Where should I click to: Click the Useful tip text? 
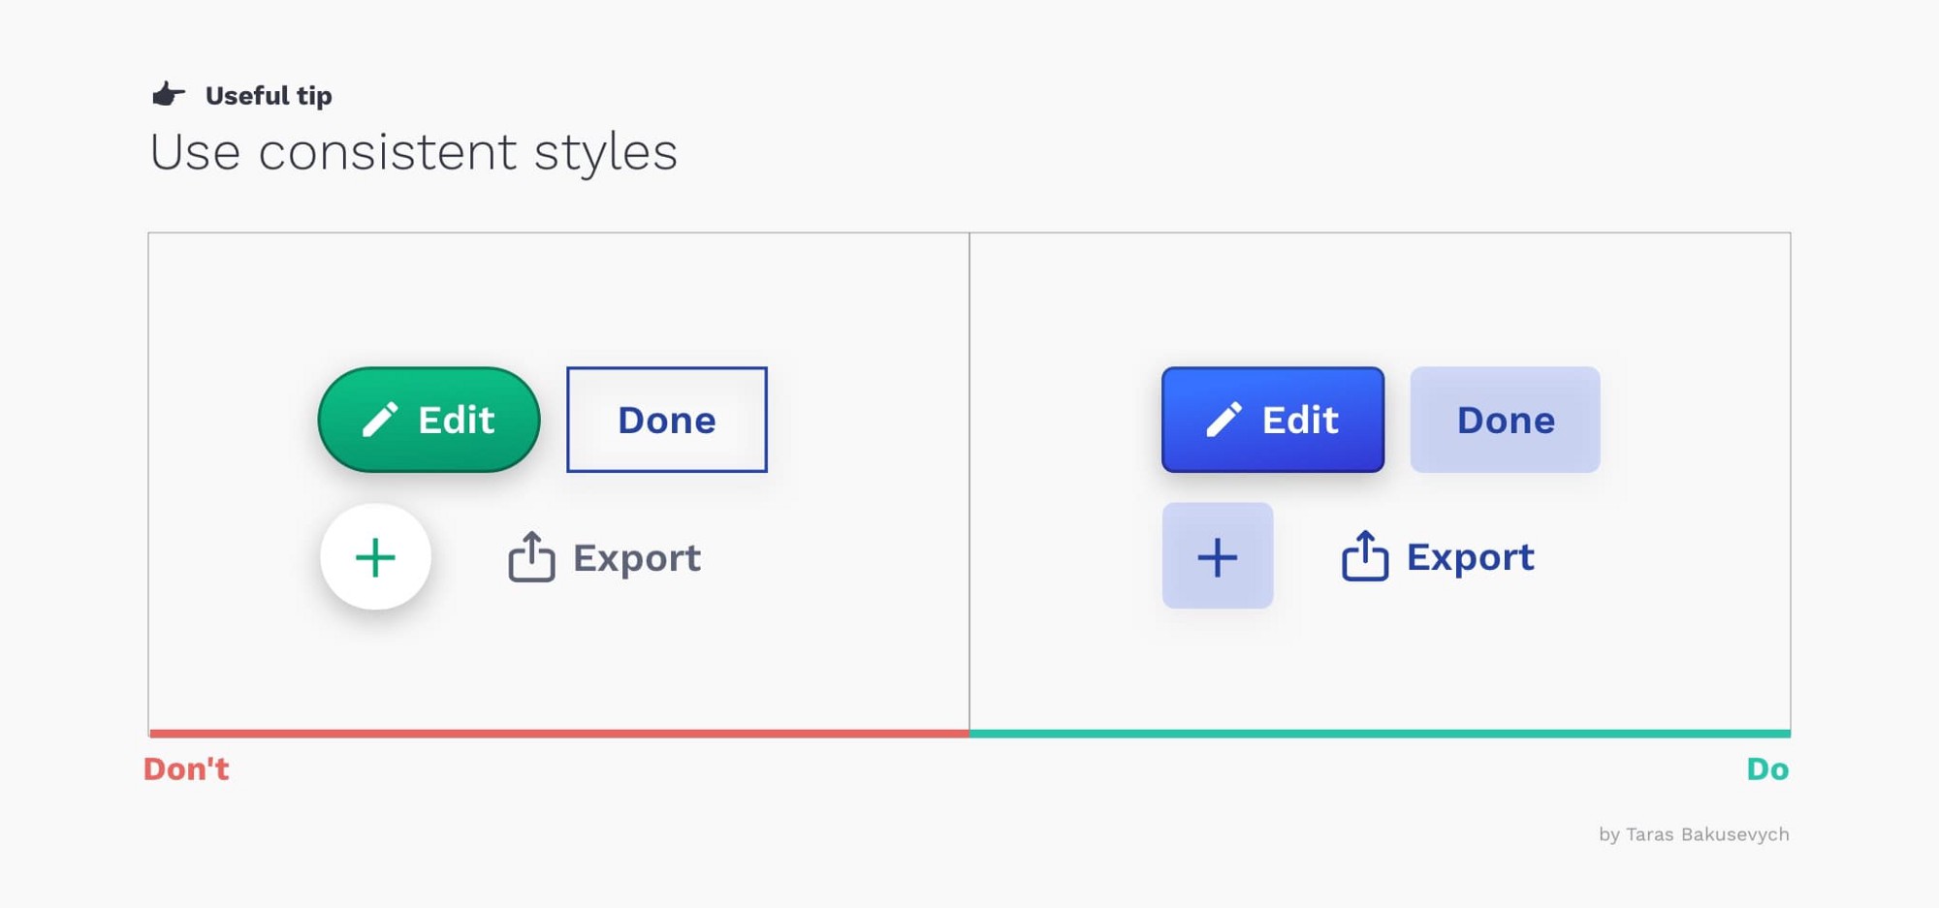(269, 96)
